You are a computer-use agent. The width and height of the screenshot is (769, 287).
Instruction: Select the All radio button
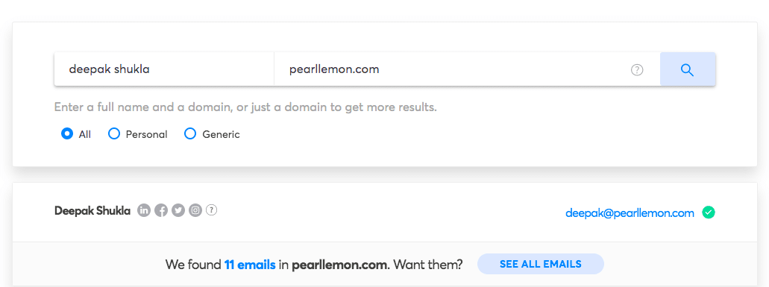coord(67,133)
